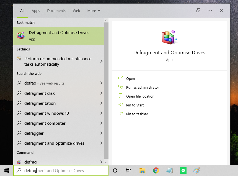Screen dimensions: 238x176
Task: Open the Paint palette app on taskbar
Action: click(x=197, y=170)
